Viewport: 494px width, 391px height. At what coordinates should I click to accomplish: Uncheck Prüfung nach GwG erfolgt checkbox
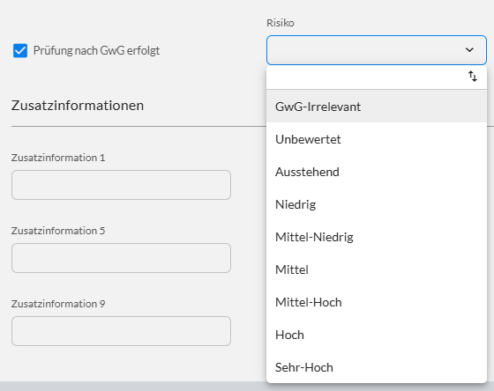point(20,50)
